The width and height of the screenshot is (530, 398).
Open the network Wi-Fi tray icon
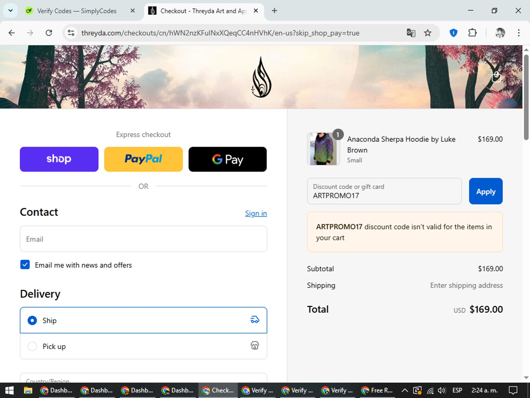click(x=430, y=391)
